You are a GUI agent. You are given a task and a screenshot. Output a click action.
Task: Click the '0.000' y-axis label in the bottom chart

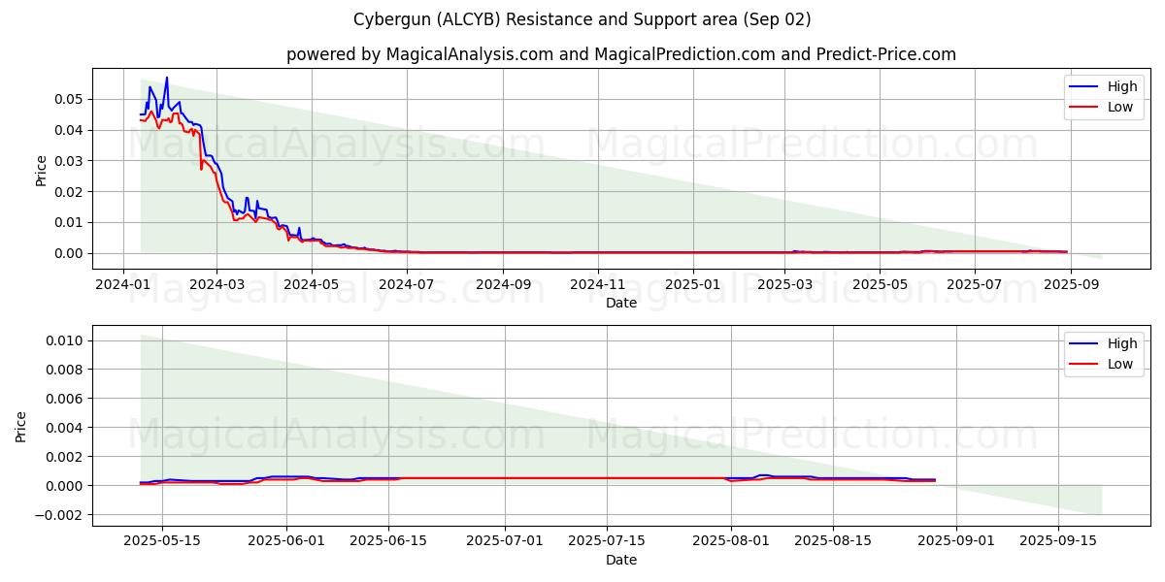[x=67, y=486]
